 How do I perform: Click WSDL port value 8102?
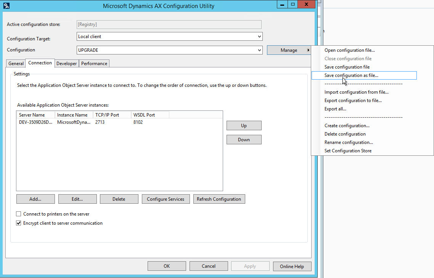(138, 122)
